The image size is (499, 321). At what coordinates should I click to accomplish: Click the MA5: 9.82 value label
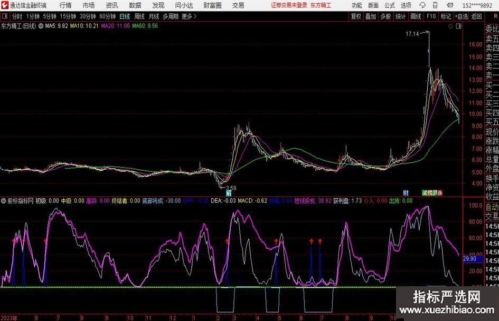[x=57, y=26]
